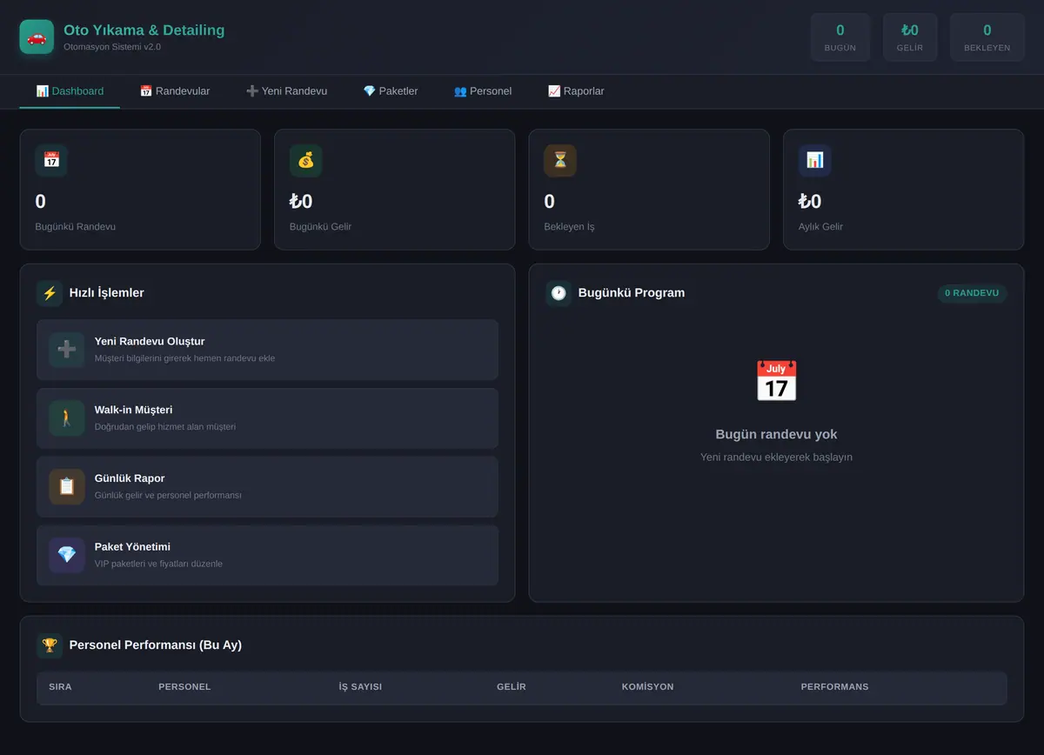Click the clipboard icon in Günlük Rapor row

tap(67, 486)
